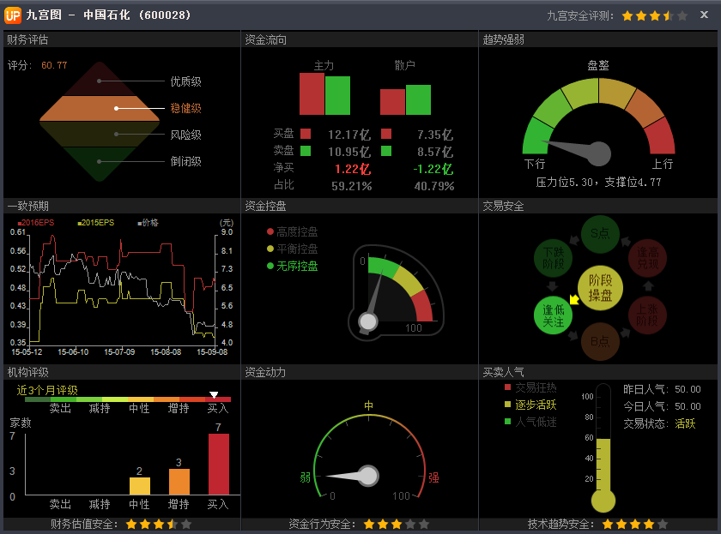Close the 九宫图 window
Screen dimensions: 721x534
click(704, 15)
